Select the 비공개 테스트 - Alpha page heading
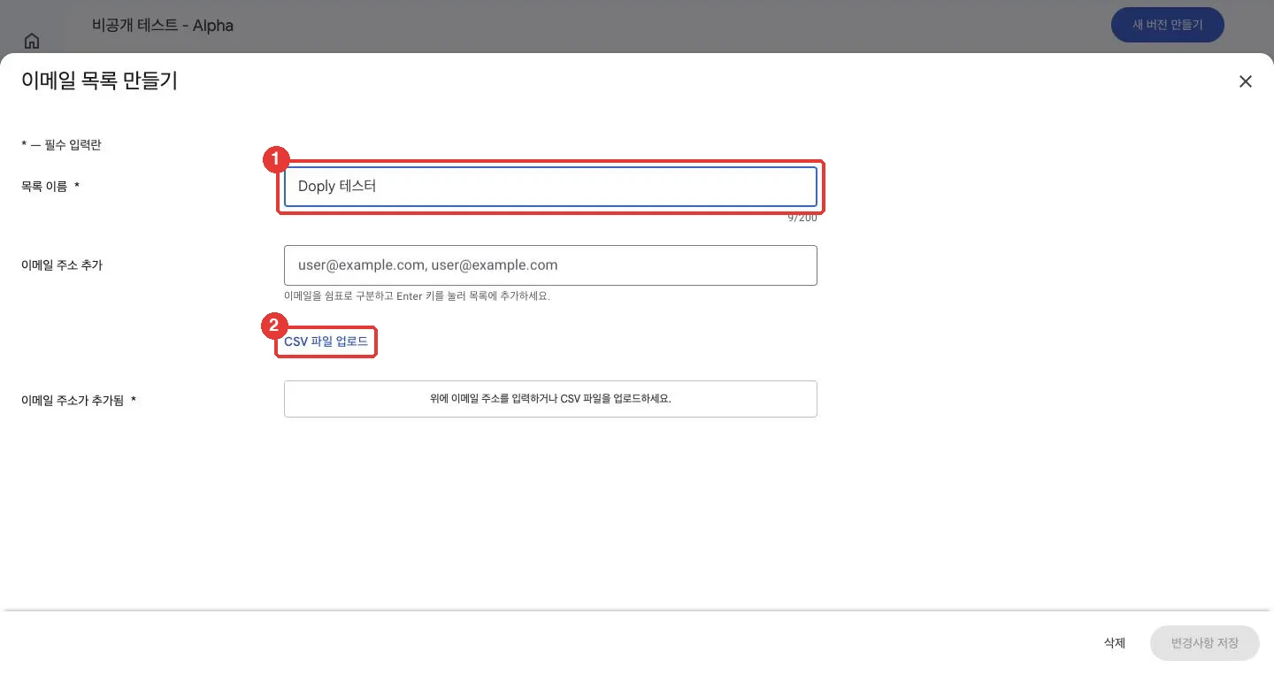This screenshot has height=675, width=1274. point(163,26)
